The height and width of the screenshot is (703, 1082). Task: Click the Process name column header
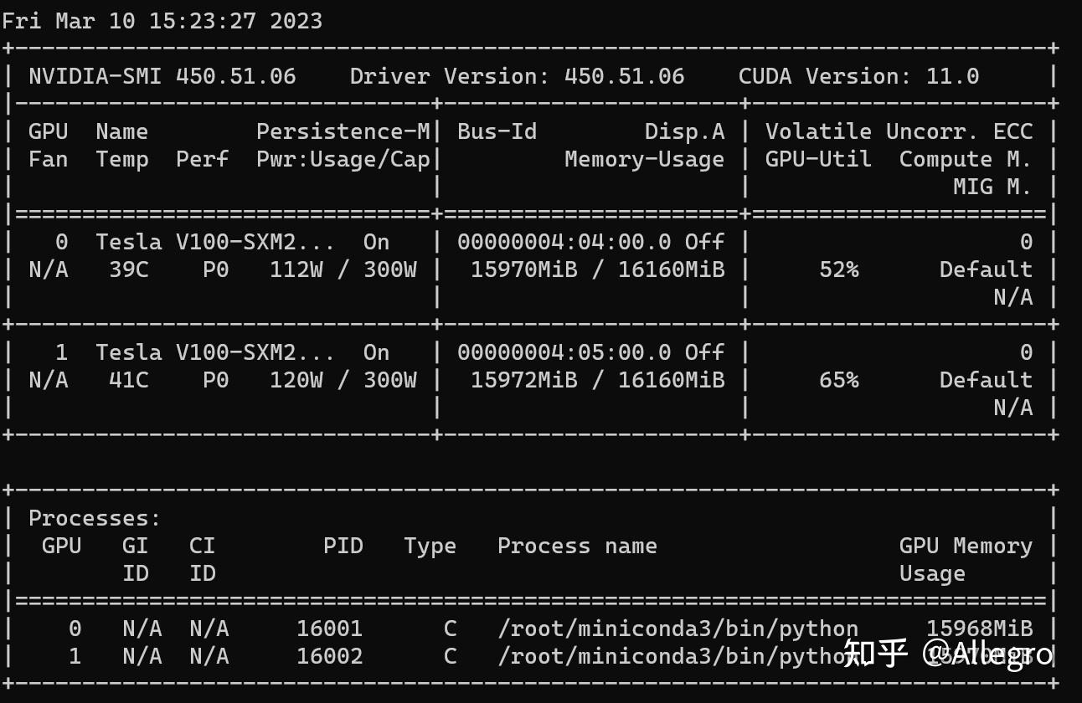tap(577, 546)
